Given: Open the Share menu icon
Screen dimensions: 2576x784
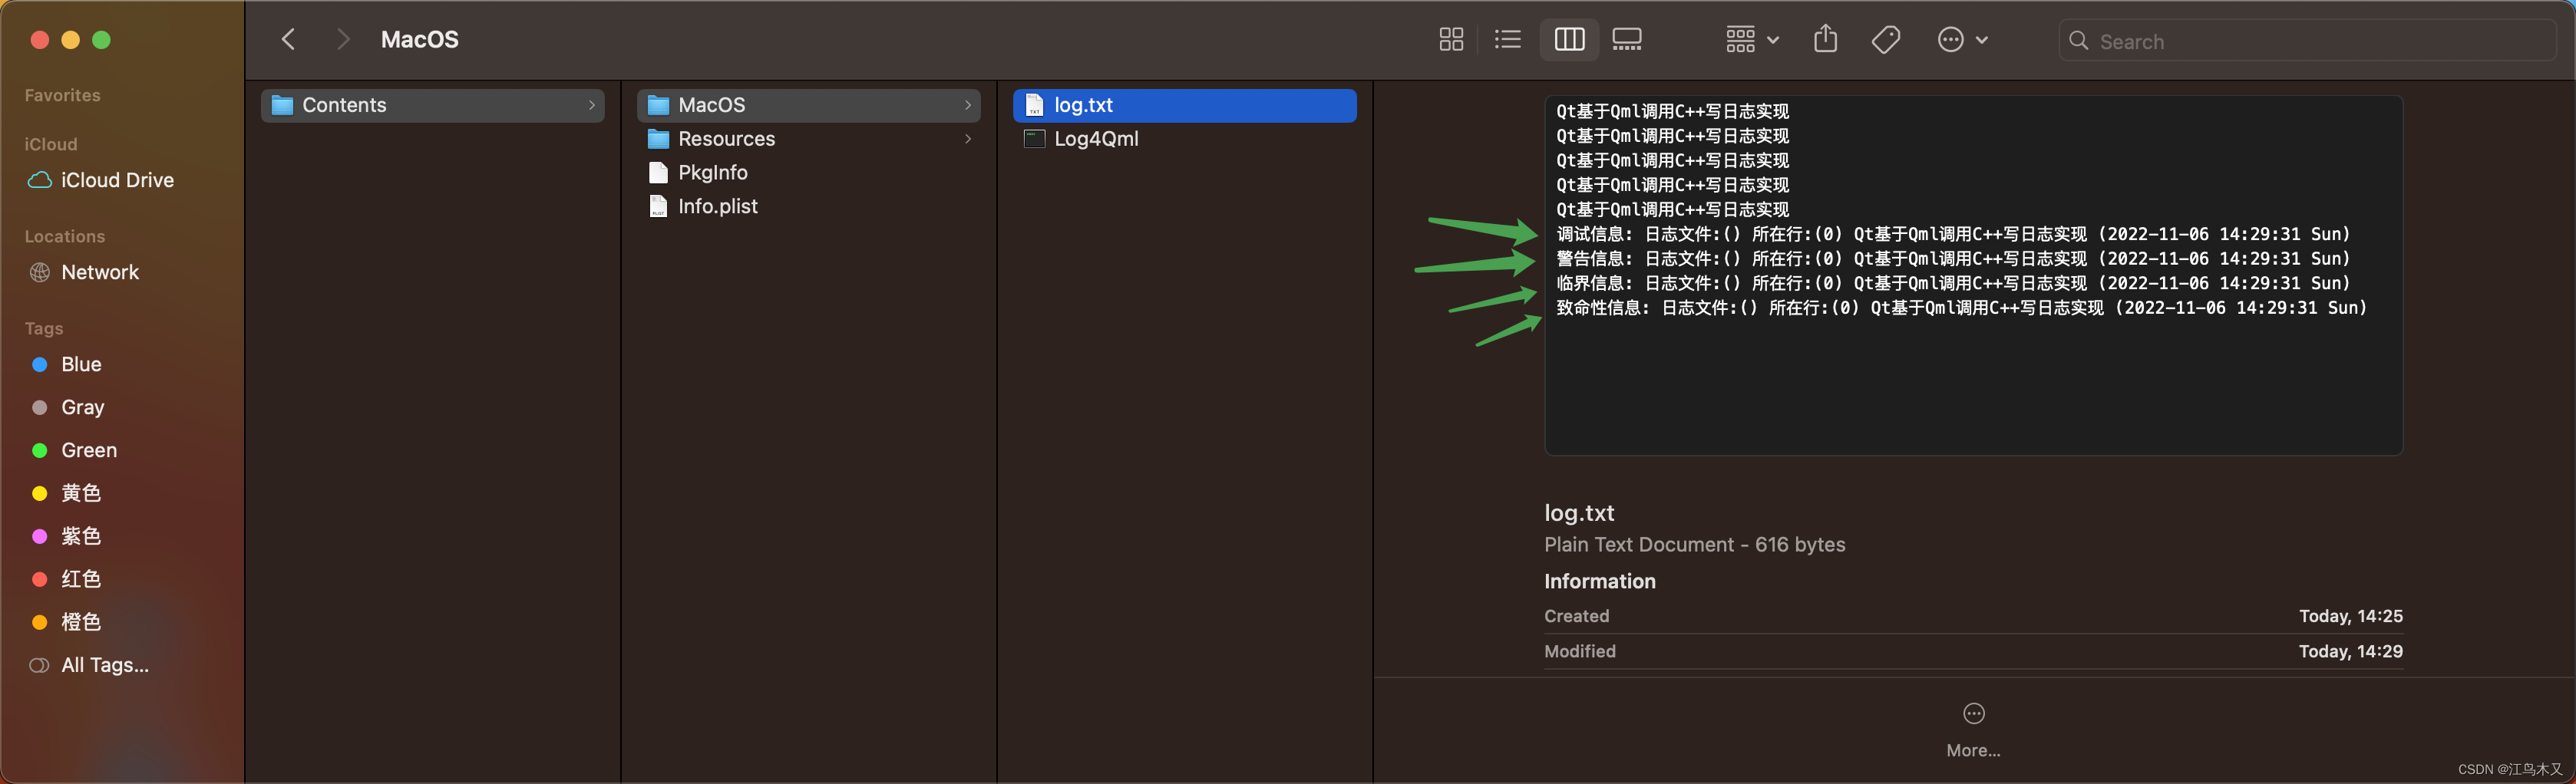Looking at the screenshot, I should coord(1825,39).
